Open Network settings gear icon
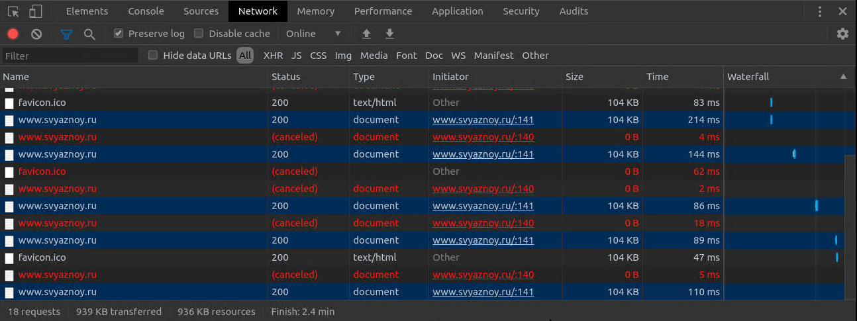 pos(842,34)
